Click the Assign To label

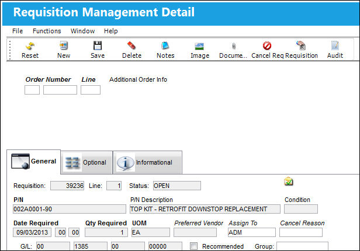click(243, 223)
